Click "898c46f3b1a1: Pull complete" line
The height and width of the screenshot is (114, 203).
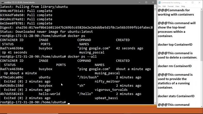click(26, 11)
